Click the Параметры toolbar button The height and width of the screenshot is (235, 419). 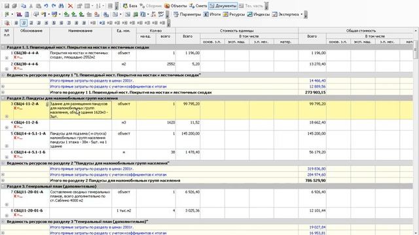point(187,14)
